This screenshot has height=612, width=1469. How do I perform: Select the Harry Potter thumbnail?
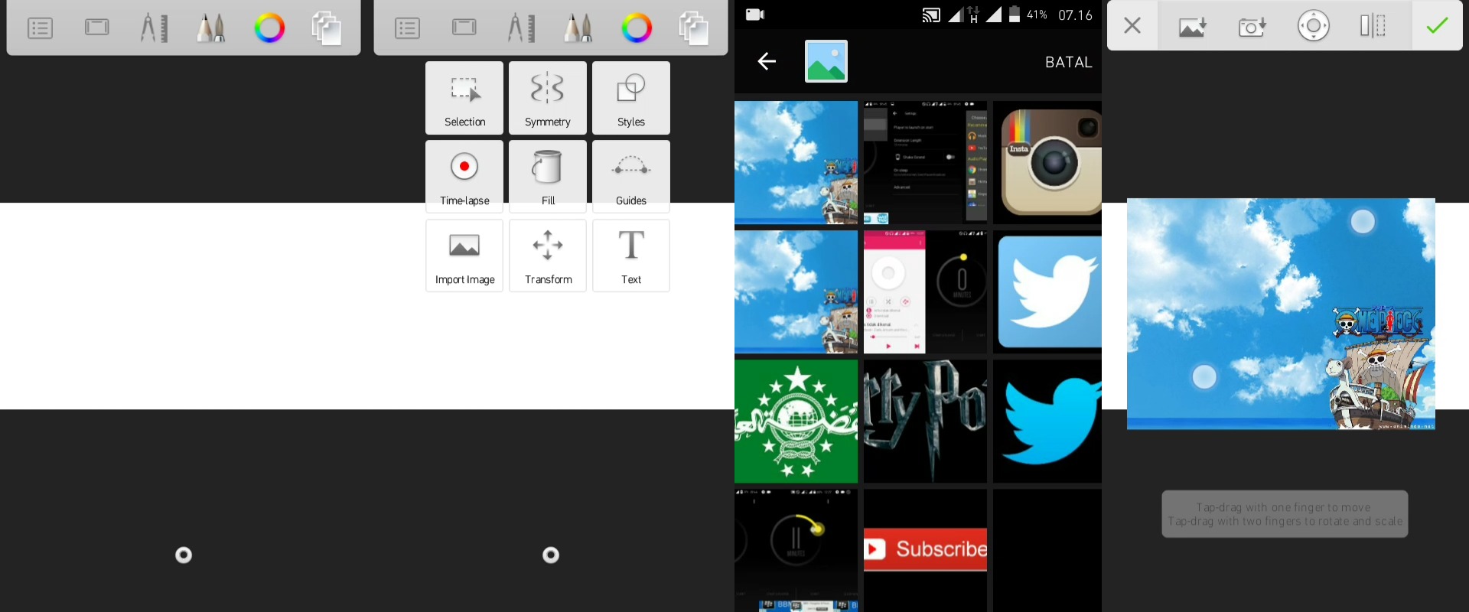[x=925, y=421]
